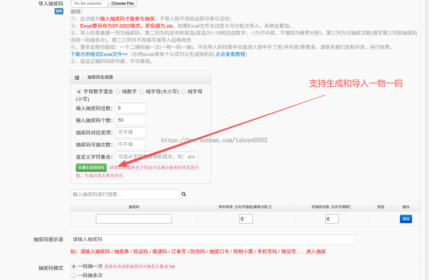This screenshot has width=429, height=280.
Task: Focus the 输入抽奖码进行搜索 search box
Action: coord(125,195)
